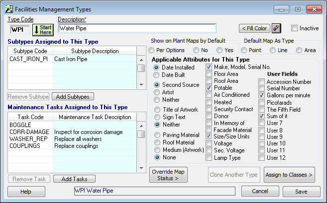Screen dimensions: 327x203
Task: Click the Description input field
Action: pos(137,28)
